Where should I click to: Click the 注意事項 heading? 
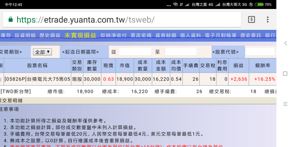[9, 109]
